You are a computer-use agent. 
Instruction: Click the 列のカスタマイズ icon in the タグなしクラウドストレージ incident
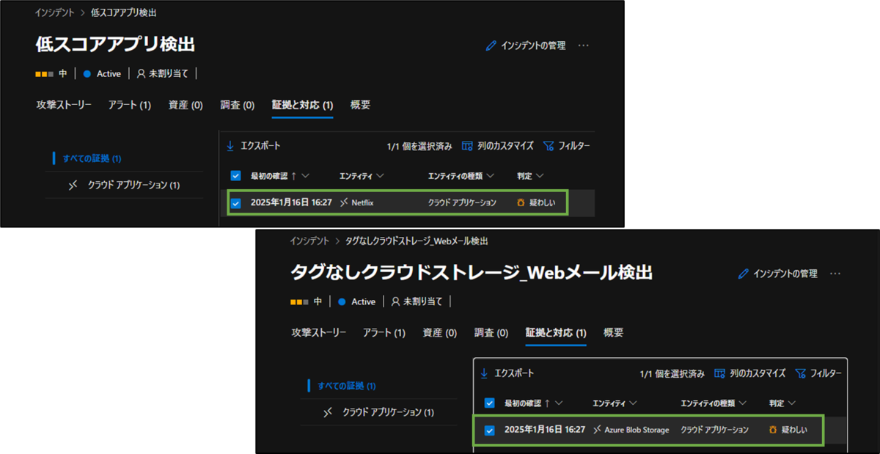point(719,373)
